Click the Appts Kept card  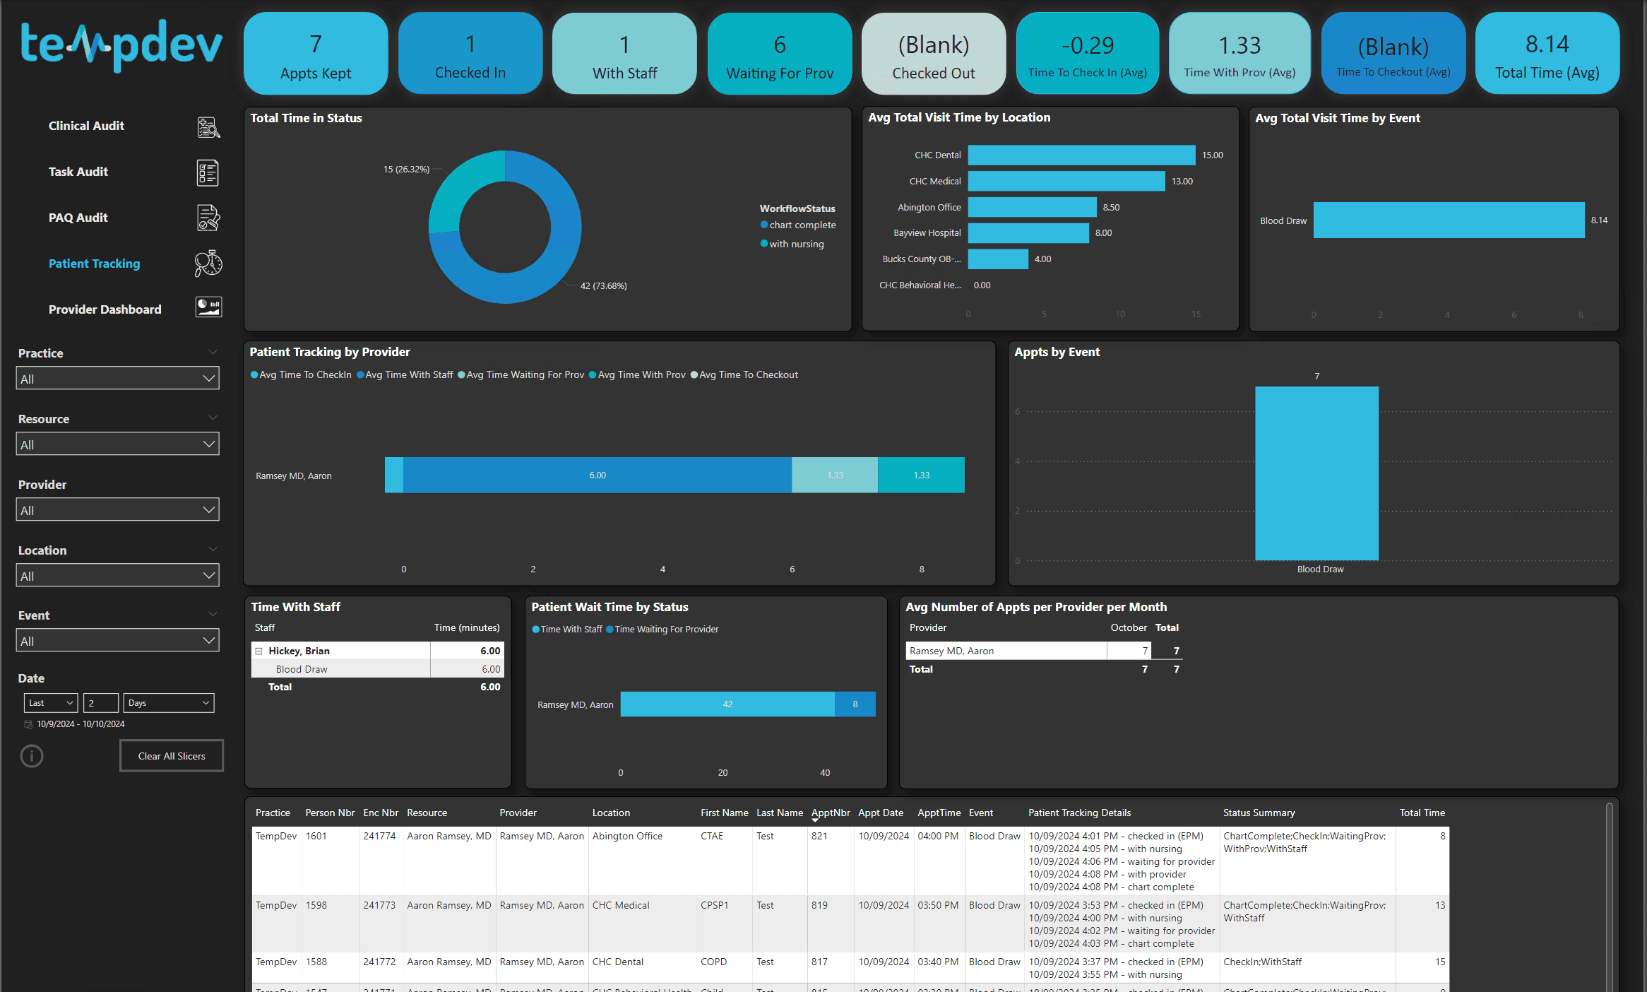316,54
